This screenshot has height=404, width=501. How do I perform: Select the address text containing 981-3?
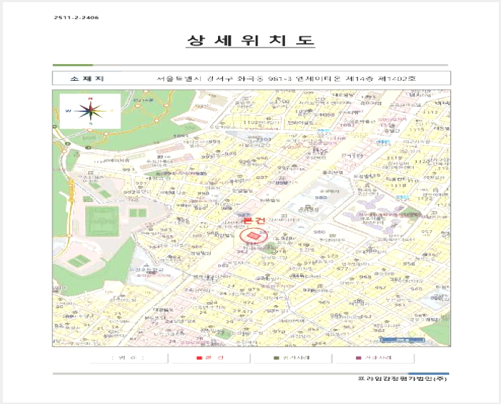pos(287,78)
